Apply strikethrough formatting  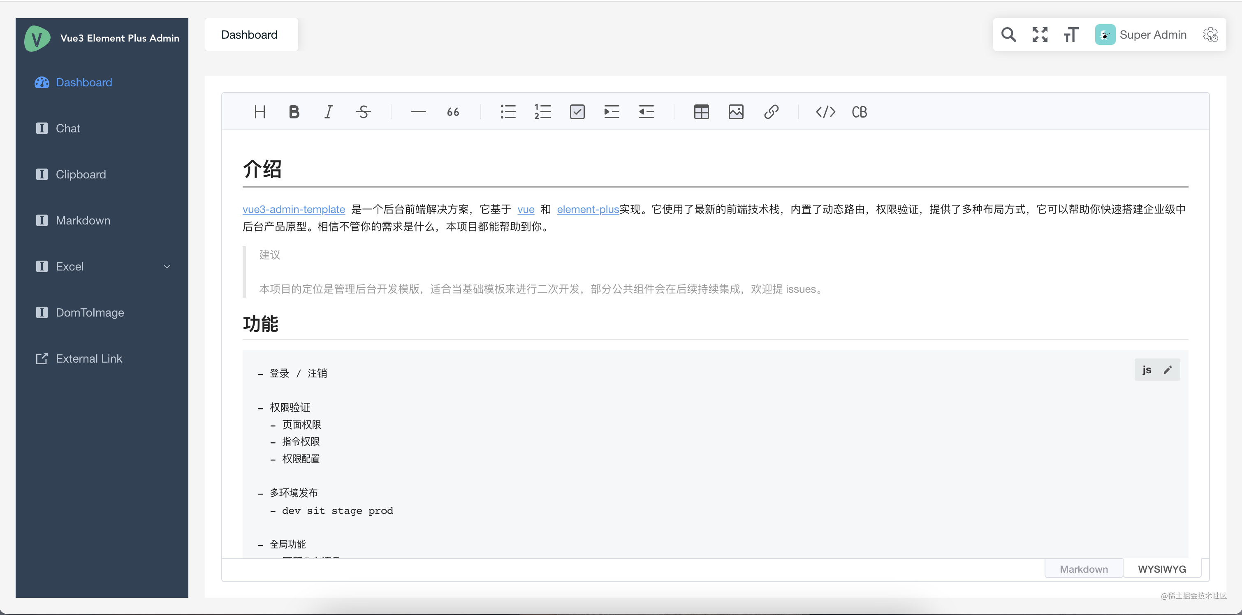363,112
